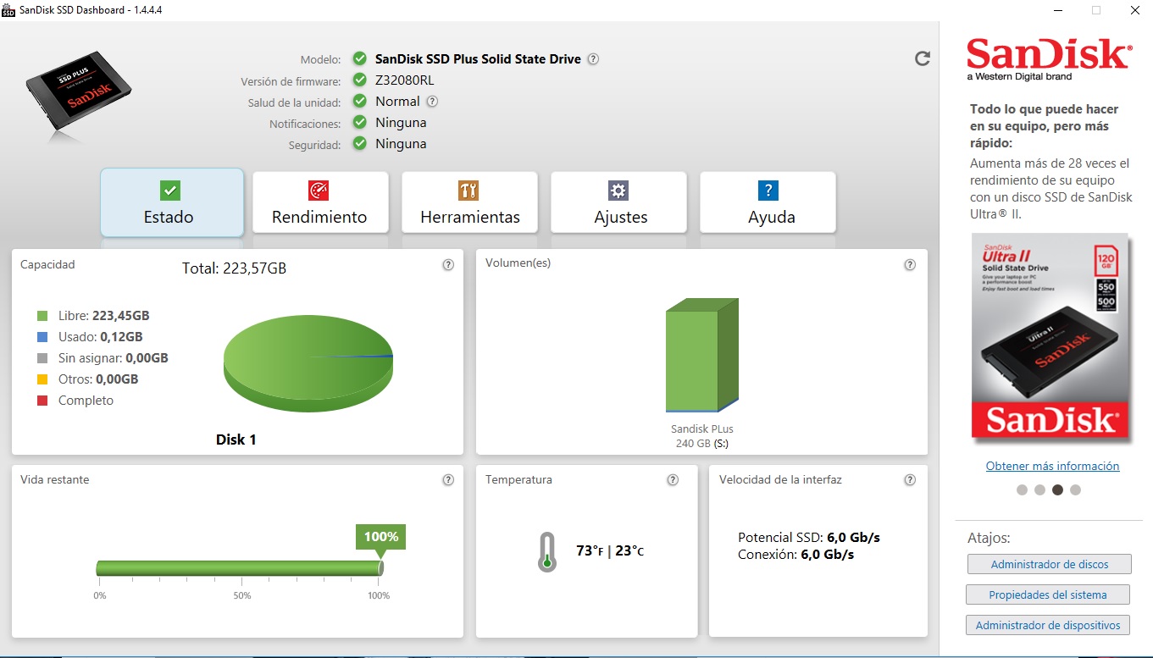
Task: Click the SanDisk logo in sidebar
Action: (1049, 58)
